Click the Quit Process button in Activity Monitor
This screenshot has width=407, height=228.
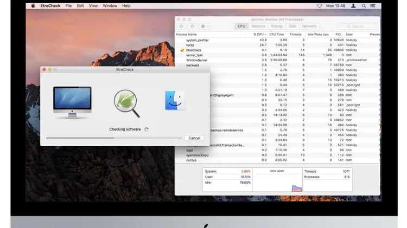pos(181,26)
